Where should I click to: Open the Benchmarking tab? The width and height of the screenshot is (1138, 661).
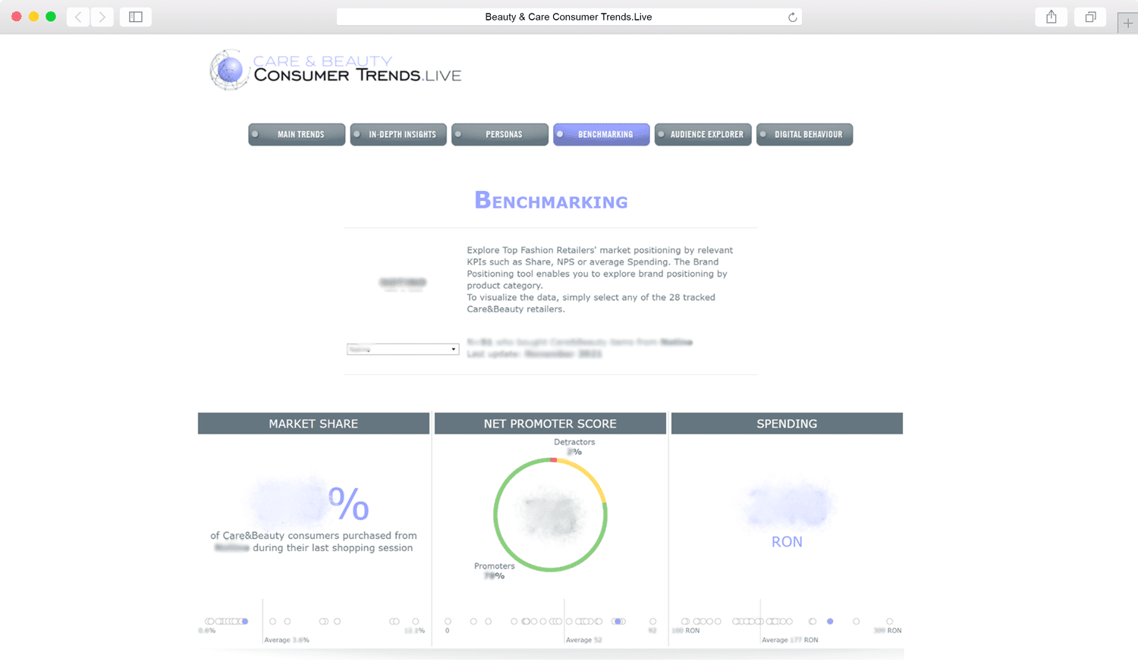coord(602,134)
